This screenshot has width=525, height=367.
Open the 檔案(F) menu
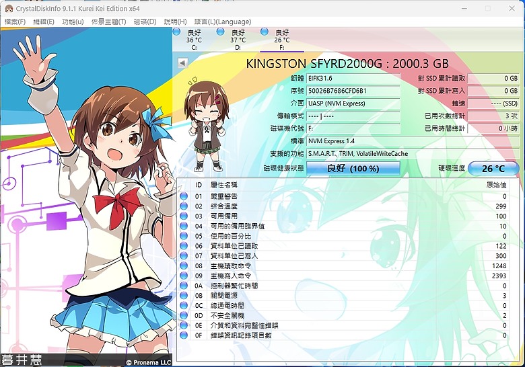15,22
